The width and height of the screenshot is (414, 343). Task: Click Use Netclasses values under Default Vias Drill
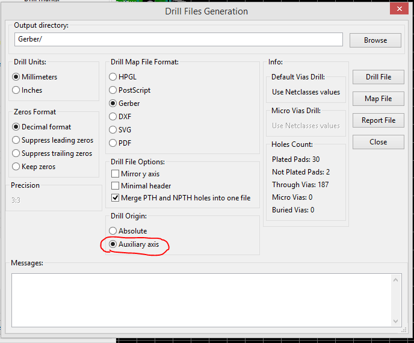tap(306, 92)
